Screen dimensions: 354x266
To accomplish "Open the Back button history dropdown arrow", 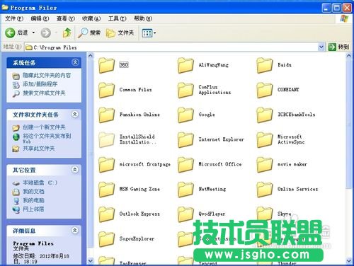I will coord(33,33).
